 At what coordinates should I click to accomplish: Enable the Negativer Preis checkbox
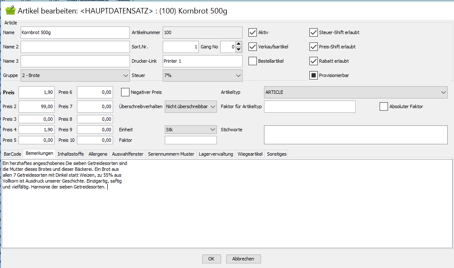pos(125,92)
